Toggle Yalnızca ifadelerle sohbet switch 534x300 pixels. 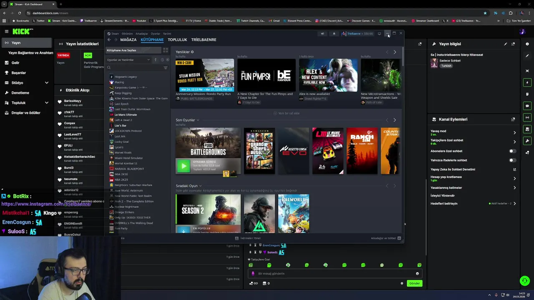pyautogui.click(x=512, y=160)
